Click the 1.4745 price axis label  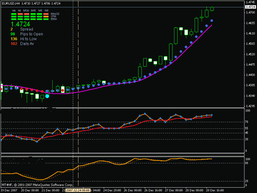click(x=250, y=2)
